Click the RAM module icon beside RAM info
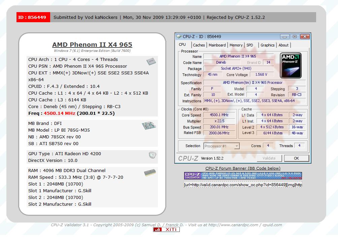 [150, 172]
